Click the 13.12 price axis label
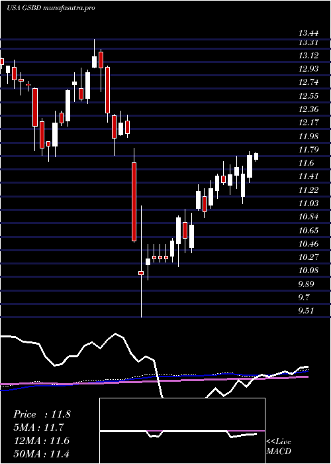 pos(309,56)
